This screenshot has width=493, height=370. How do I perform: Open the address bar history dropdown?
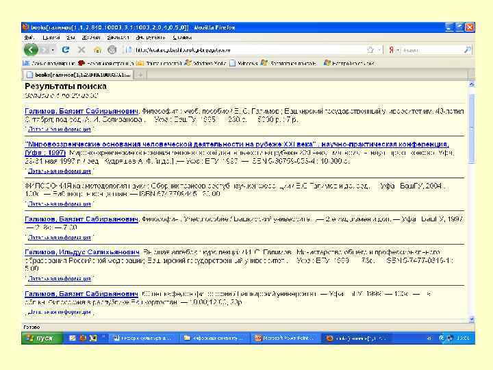pyautogui.click(x=379, y=50)
